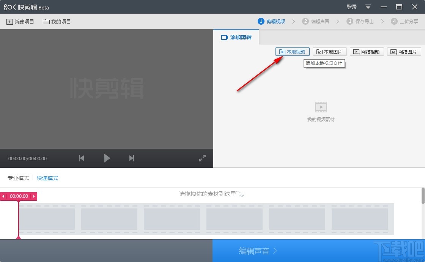425x262 pixels.
Task: Add an online image with 网络图片
Action: tap(404, 52)
